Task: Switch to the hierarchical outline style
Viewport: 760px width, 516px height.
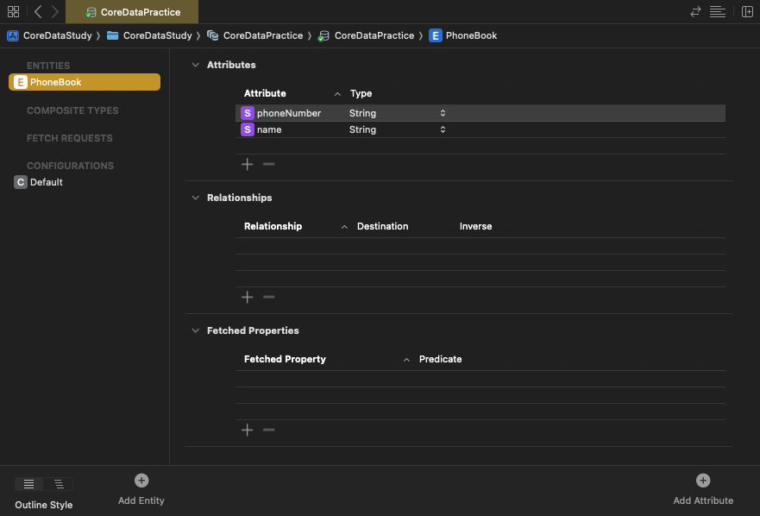Action: [59, 484]
